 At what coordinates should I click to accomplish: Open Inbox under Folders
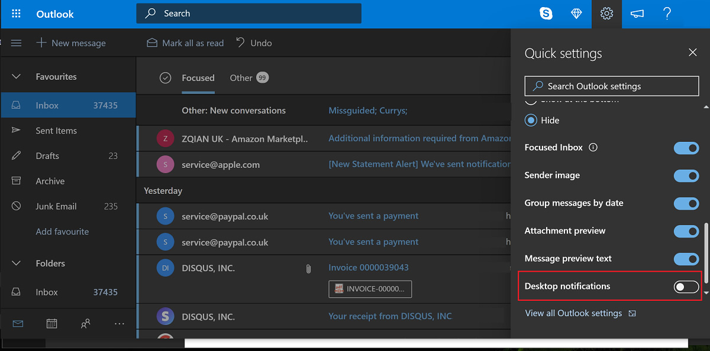tap(68, 292)
